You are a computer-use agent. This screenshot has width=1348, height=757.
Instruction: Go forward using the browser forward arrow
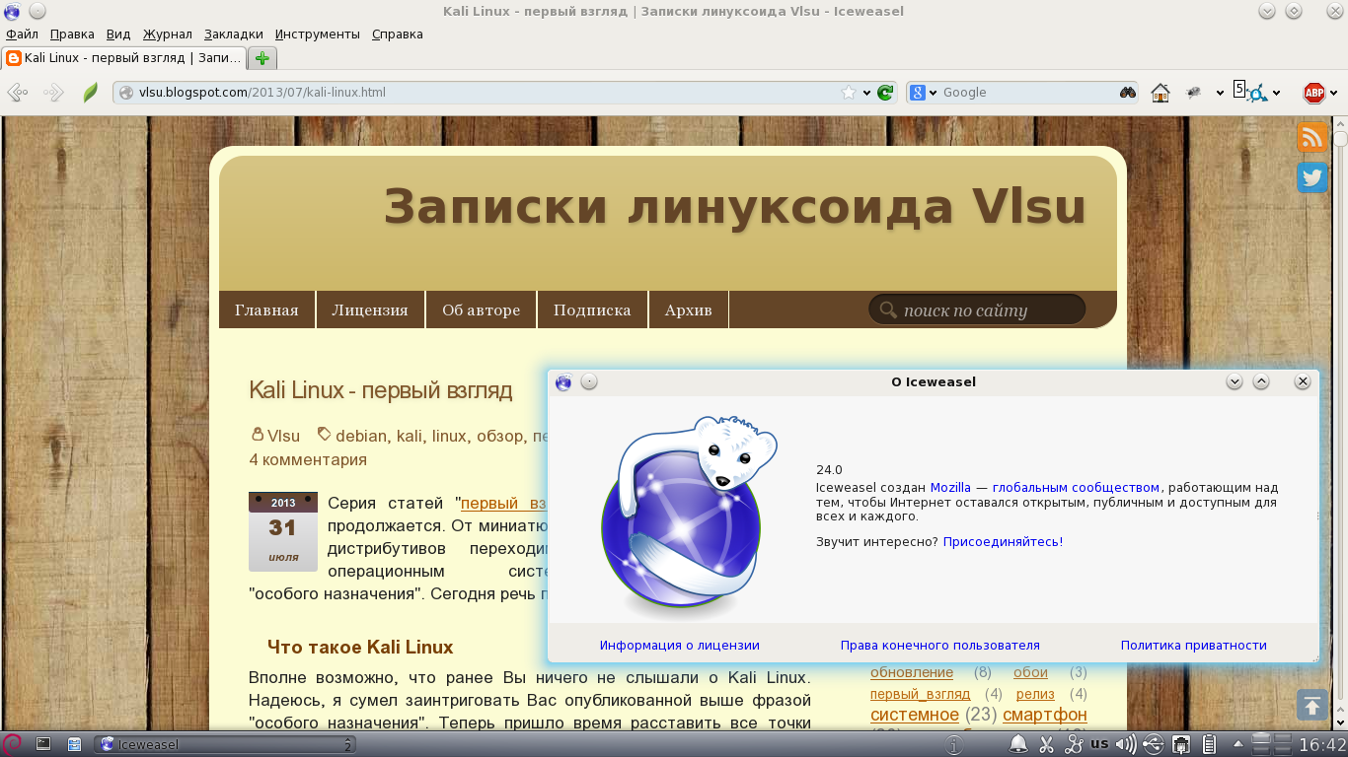(53, 93)
